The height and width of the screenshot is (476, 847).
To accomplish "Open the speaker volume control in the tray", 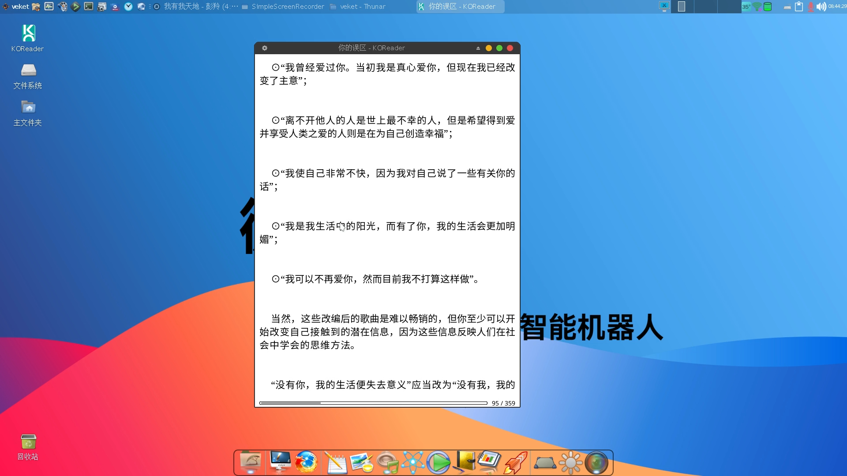I will 821,7.
